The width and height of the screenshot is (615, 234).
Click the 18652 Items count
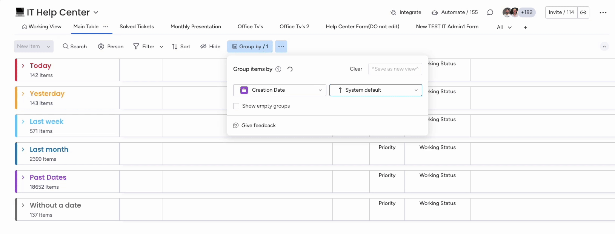coord(44,187)
